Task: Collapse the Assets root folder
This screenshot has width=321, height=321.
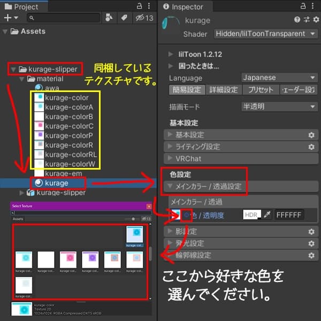Action: 5,32
